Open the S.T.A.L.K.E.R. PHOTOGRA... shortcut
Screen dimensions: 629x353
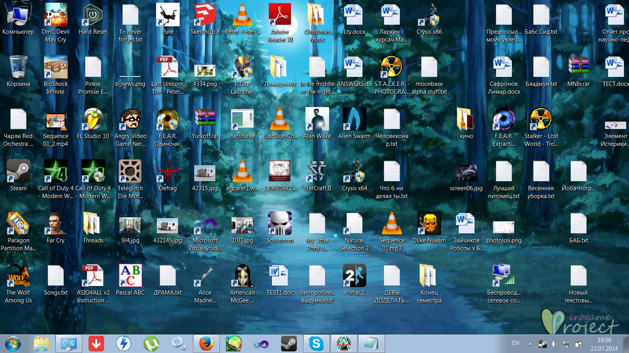[x=392, y=75]
